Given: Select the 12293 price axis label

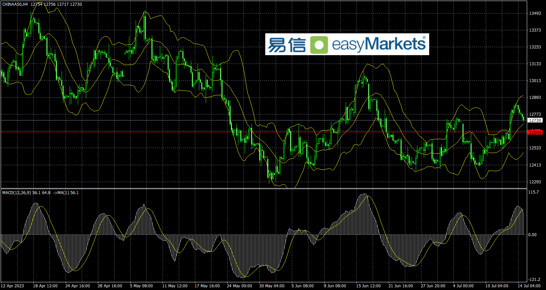Looking at the screenshot, I should 535,182.
